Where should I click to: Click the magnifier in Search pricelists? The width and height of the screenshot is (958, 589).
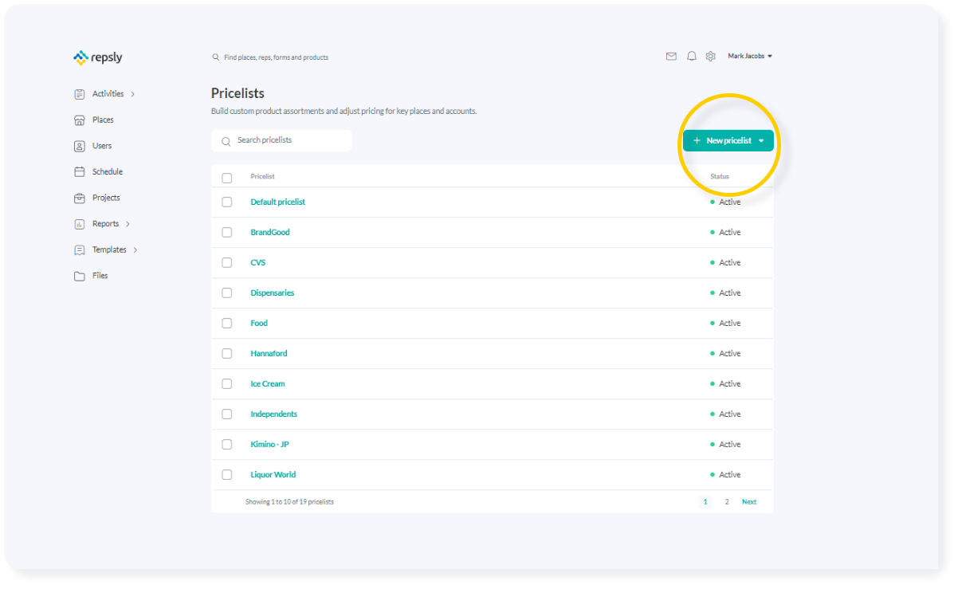click(x=226, y=141)
